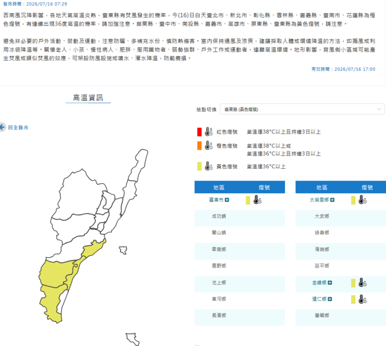Expand the 臺東市 row plus icon

click(227, 200)
